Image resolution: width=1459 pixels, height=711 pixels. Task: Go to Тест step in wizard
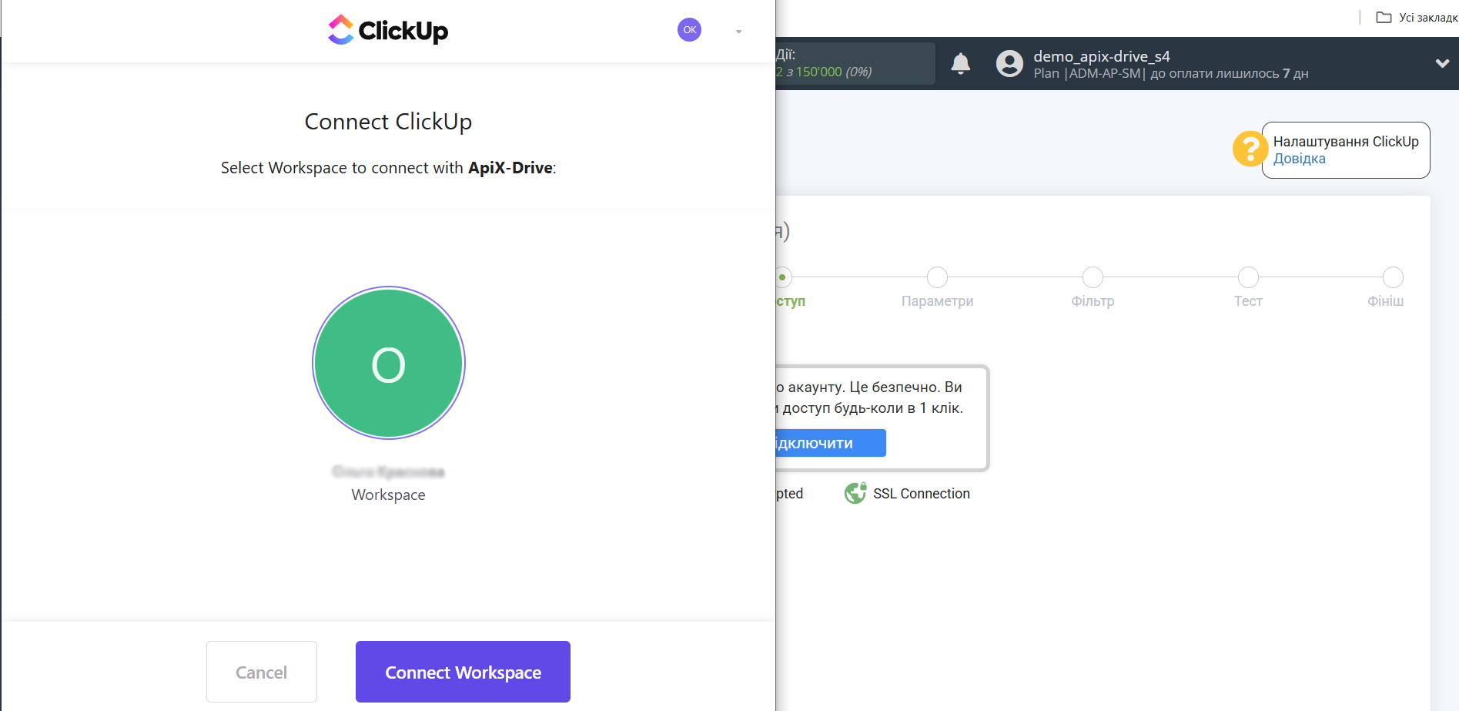[1248, 277]
